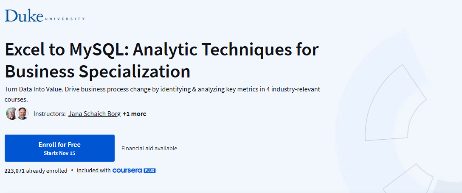
Task: Click the "Business Specialization" heading line
Action: tap(97, 71)
